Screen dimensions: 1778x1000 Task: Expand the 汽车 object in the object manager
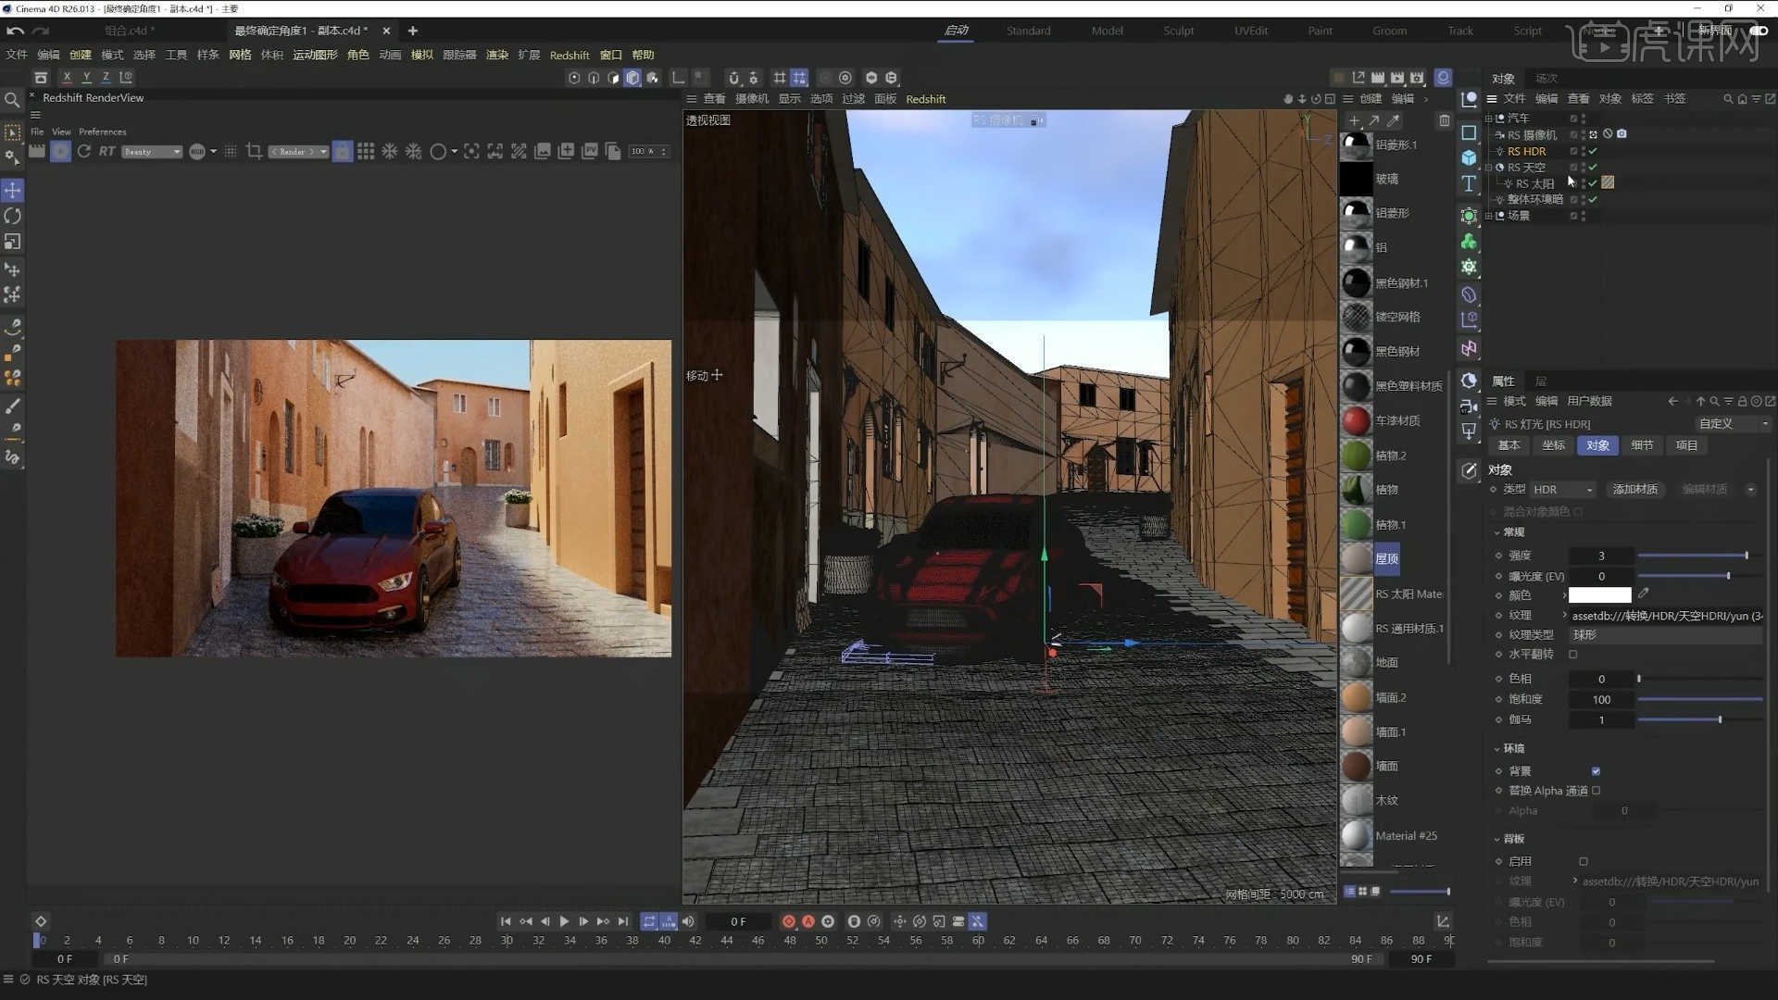pyautogui.click(x=1489, y=118)
